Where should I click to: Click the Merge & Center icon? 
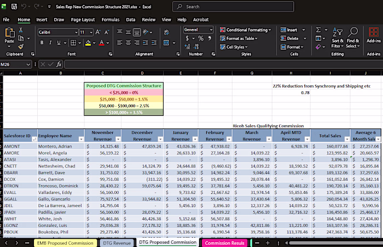166,43
